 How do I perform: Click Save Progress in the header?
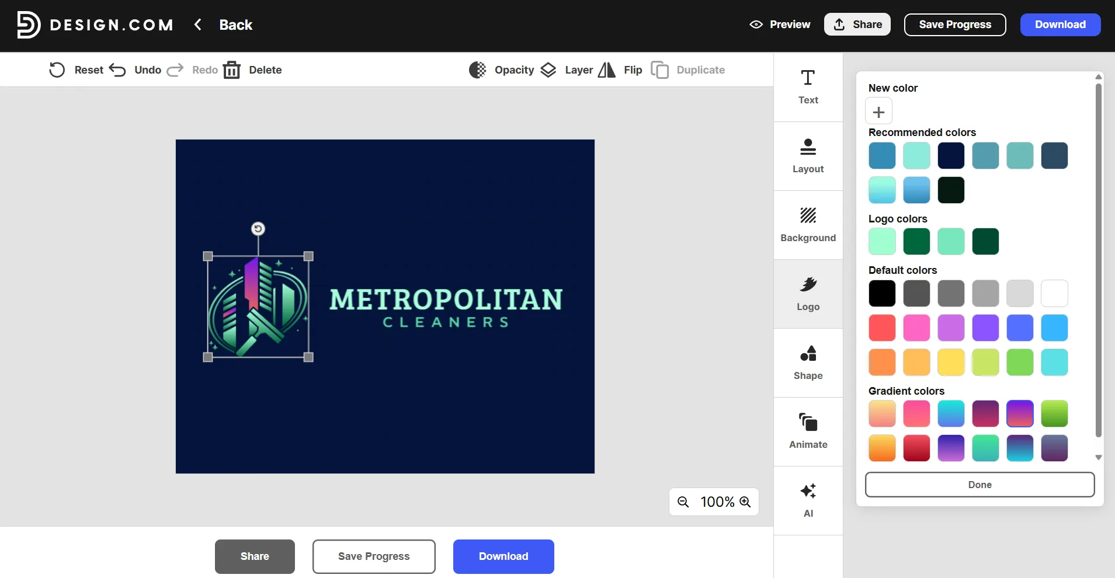[x=955, y=25]
